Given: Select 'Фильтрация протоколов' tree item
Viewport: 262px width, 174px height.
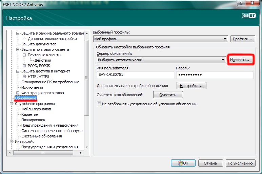Looking at the screenshot, I should tap(42, 93).
